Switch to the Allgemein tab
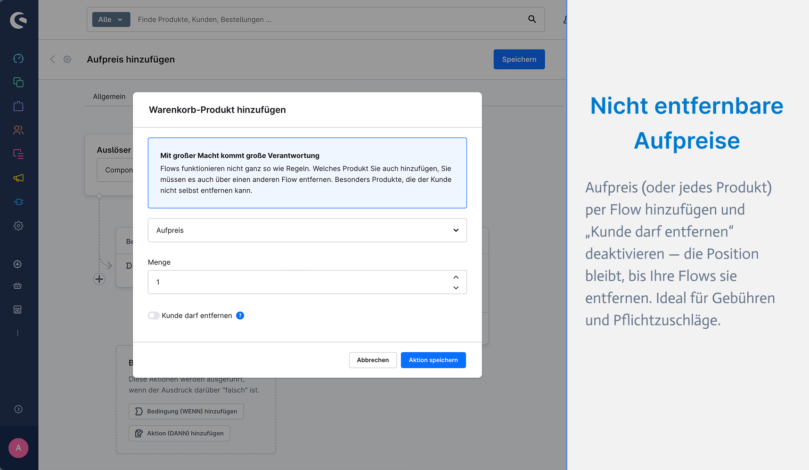Image resolution: width=809 pixels, height=470 pixels. pyautogui.click(x=109, y=97)
